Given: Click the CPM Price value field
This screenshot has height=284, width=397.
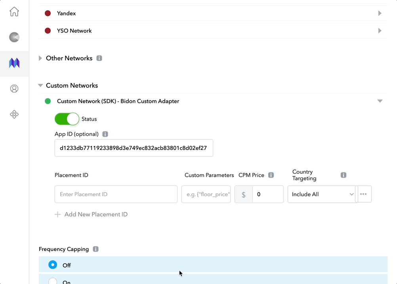Looking at the screenshot, I should tap(268, 194).
